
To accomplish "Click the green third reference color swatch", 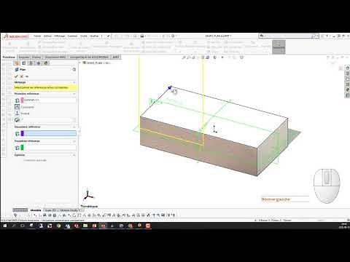I will (x=22, y=148).
